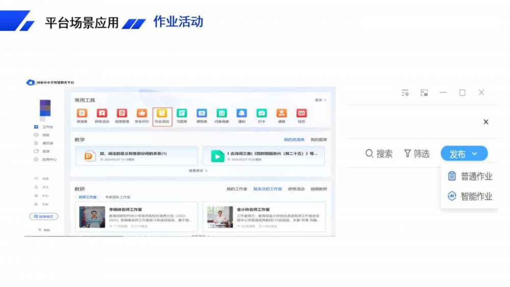The width and height of the screenshot is (510, 287).
Task: Expand the 发布 publish dropdown
Action: click(x=464, y=154)
